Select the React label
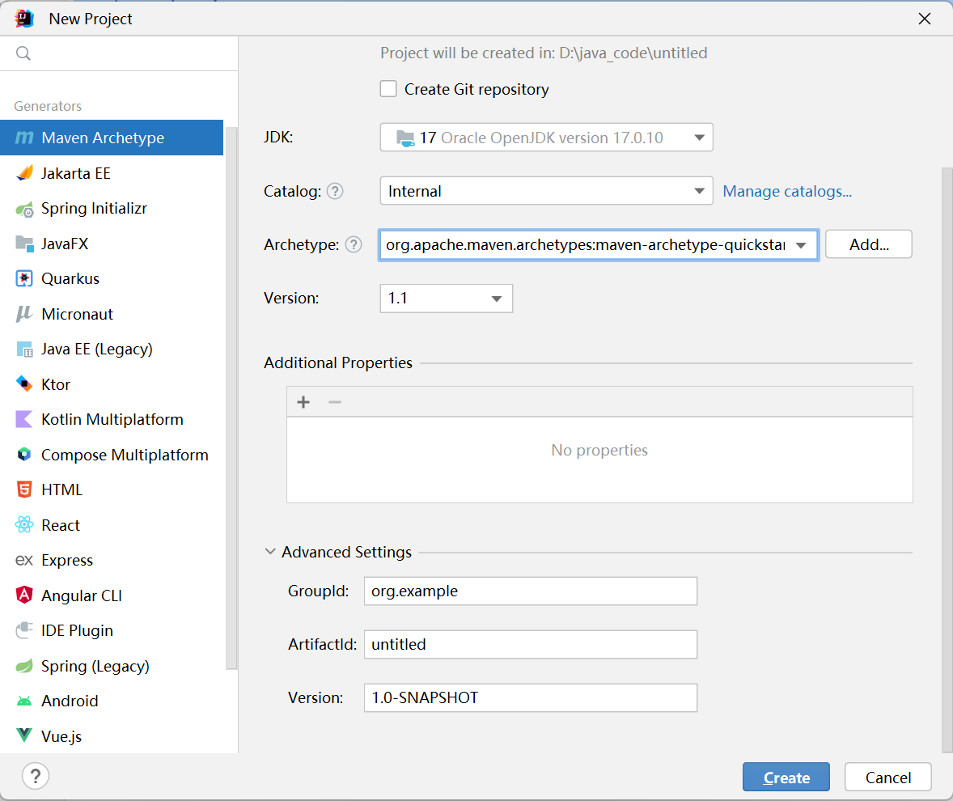This screenshot has width=953, height=801. (61, 525)
